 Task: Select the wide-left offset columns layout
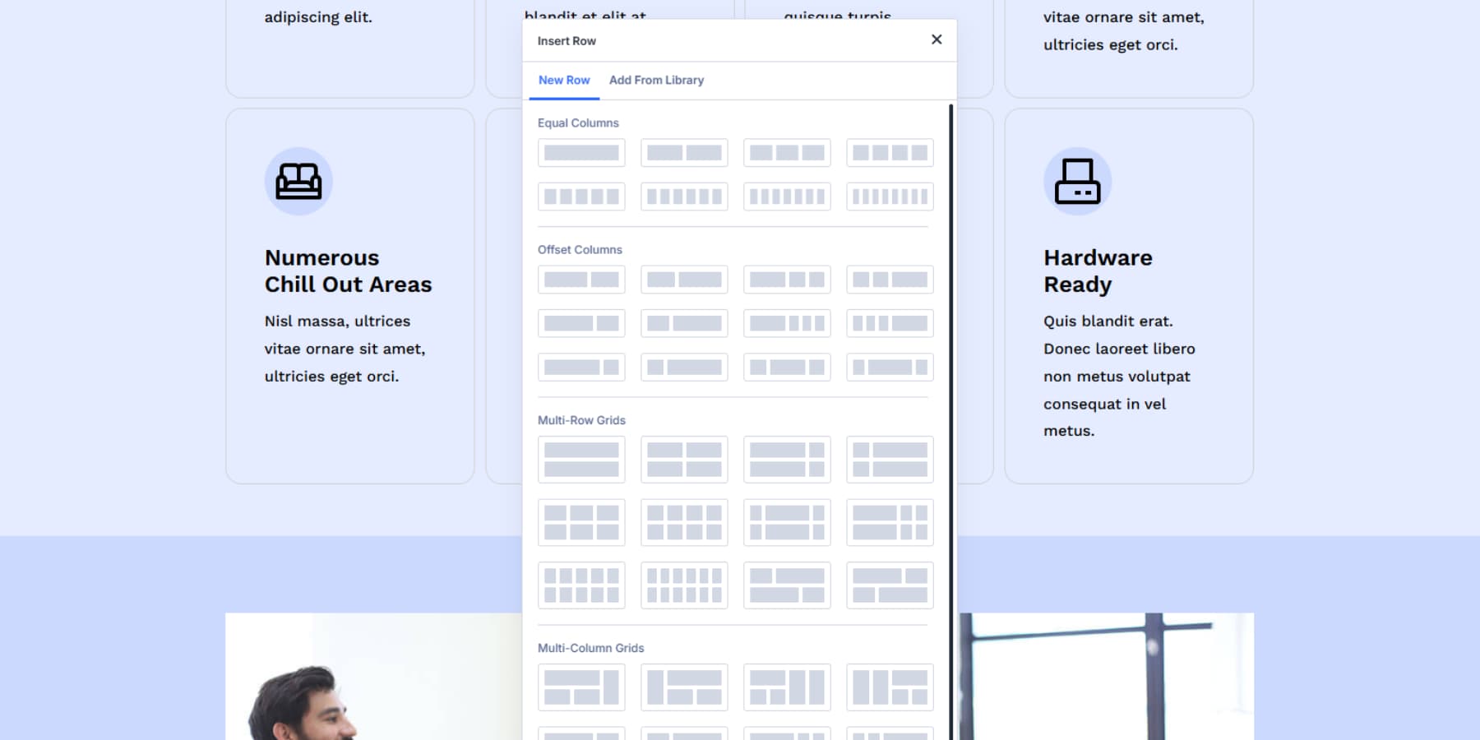[581, 280]
